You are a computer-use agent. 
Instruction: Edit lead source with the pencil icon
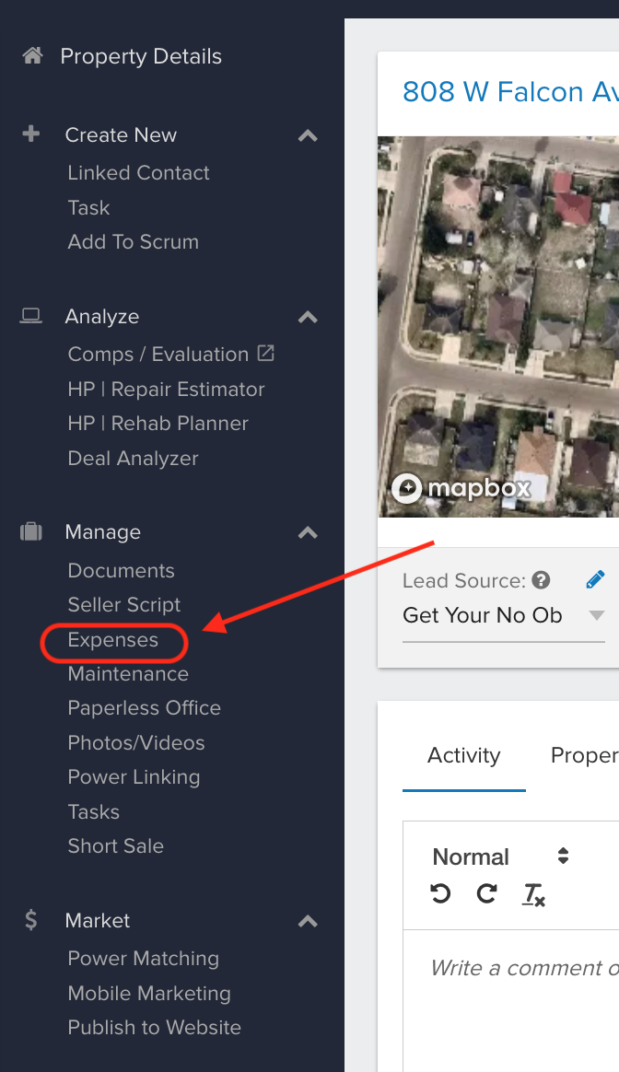click(x=595, y=579)
